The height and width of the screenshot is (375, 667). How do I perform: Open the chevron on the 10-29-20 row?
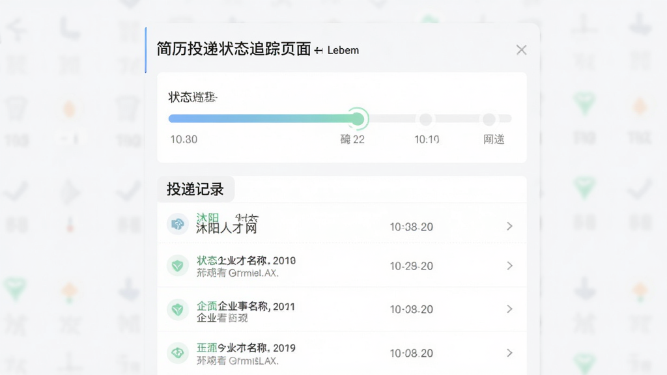[509, 266]
